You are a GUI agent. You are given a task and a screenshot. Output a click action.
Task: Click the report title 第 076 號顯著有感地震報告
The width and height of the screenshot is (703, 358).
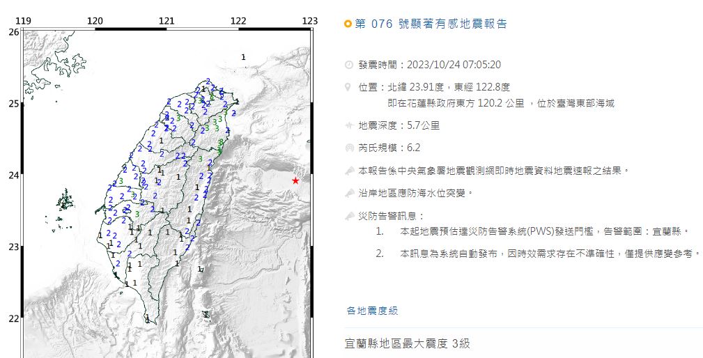click(431, 24)
